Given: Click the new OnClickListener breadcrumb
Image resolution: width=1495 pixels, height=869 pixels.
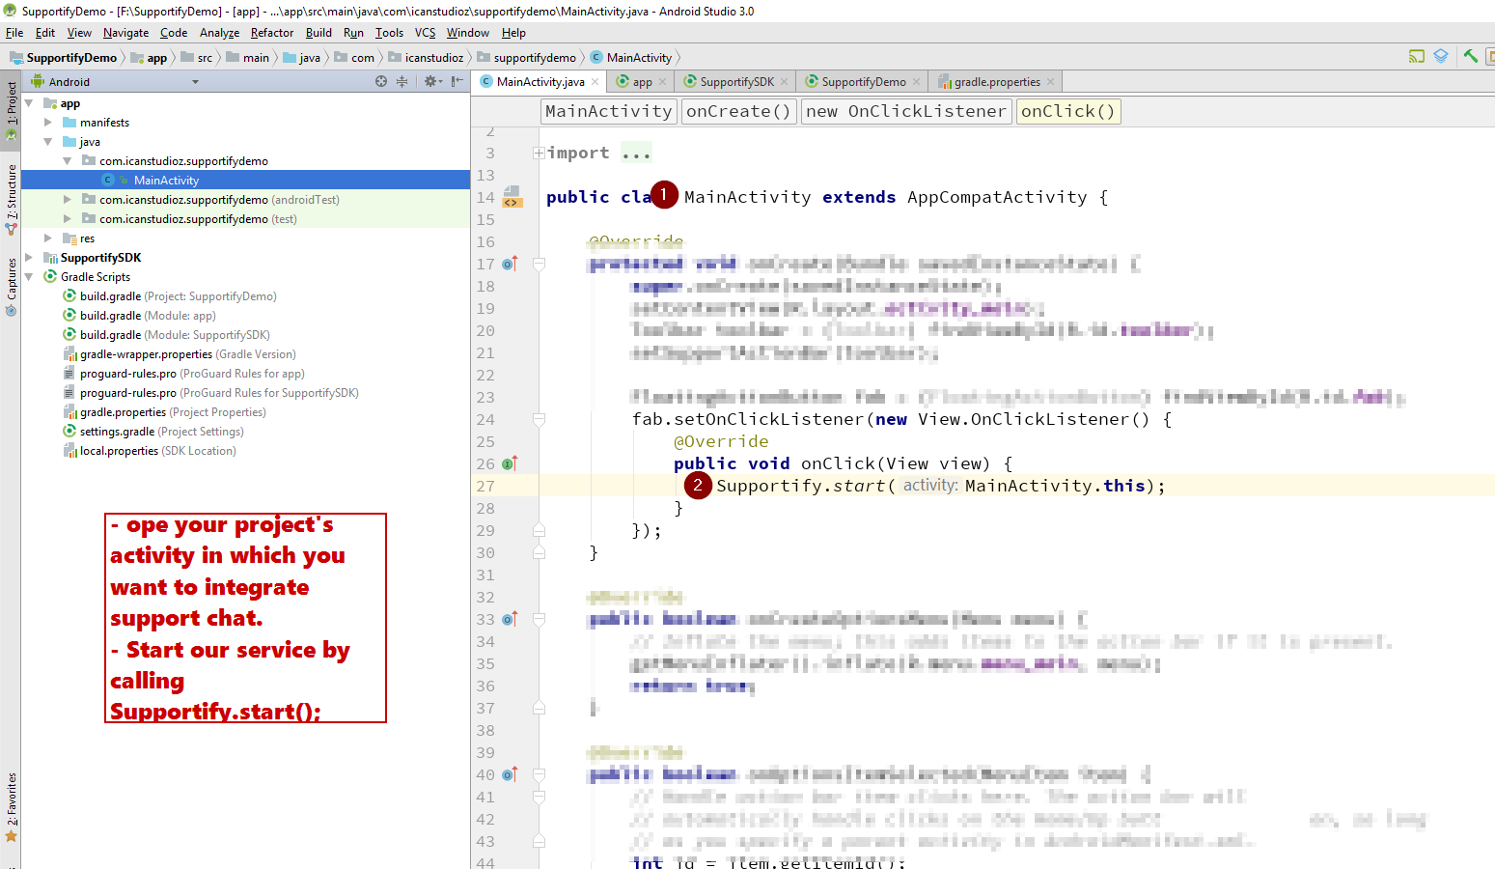Looking at the screenshot, I should coord(905,111).
